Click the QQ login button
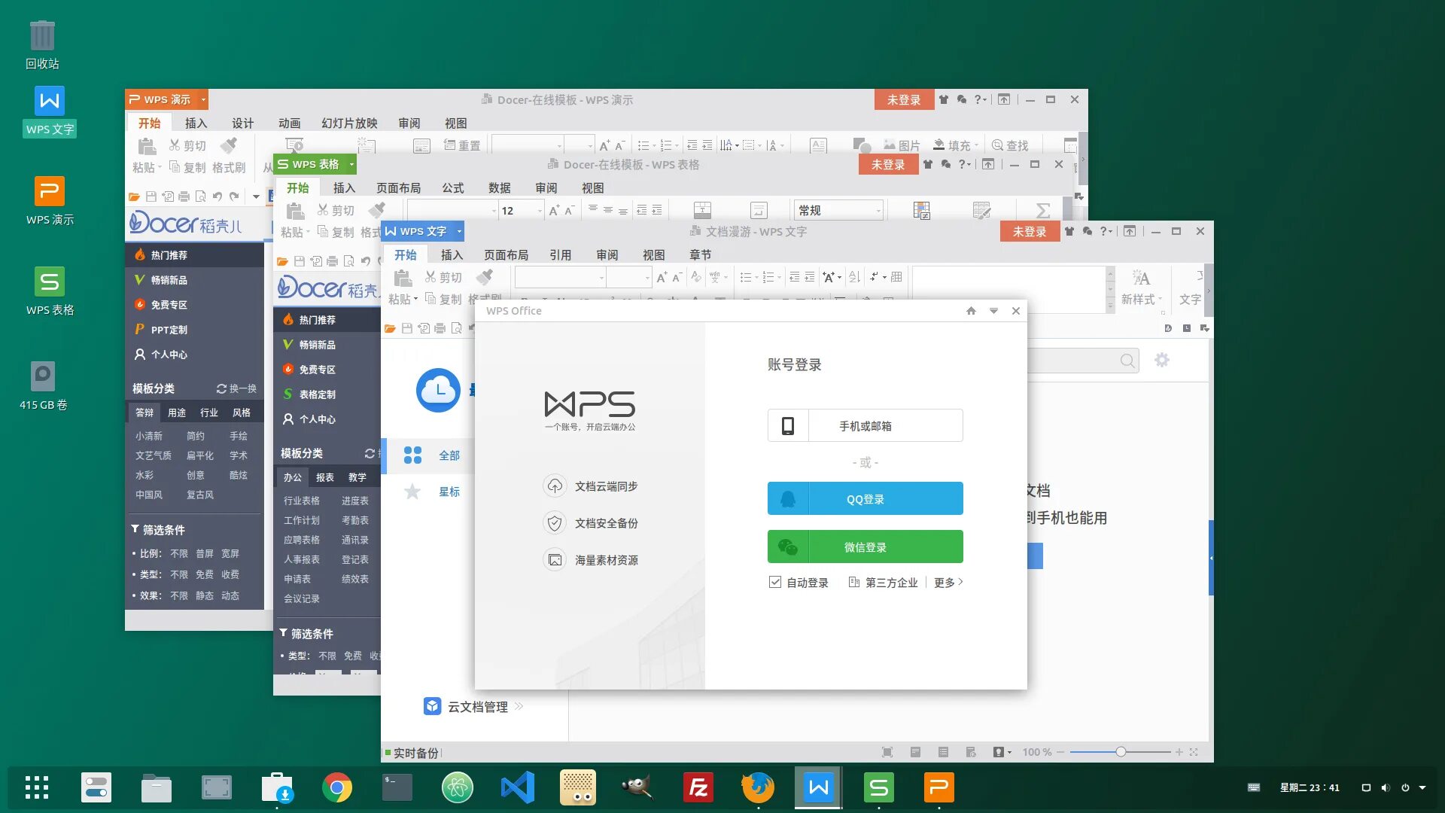 [x=865, y=499]
